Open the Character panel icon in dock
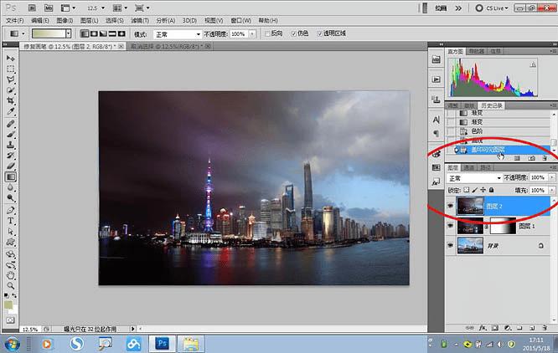 click(x=436, y=120)
